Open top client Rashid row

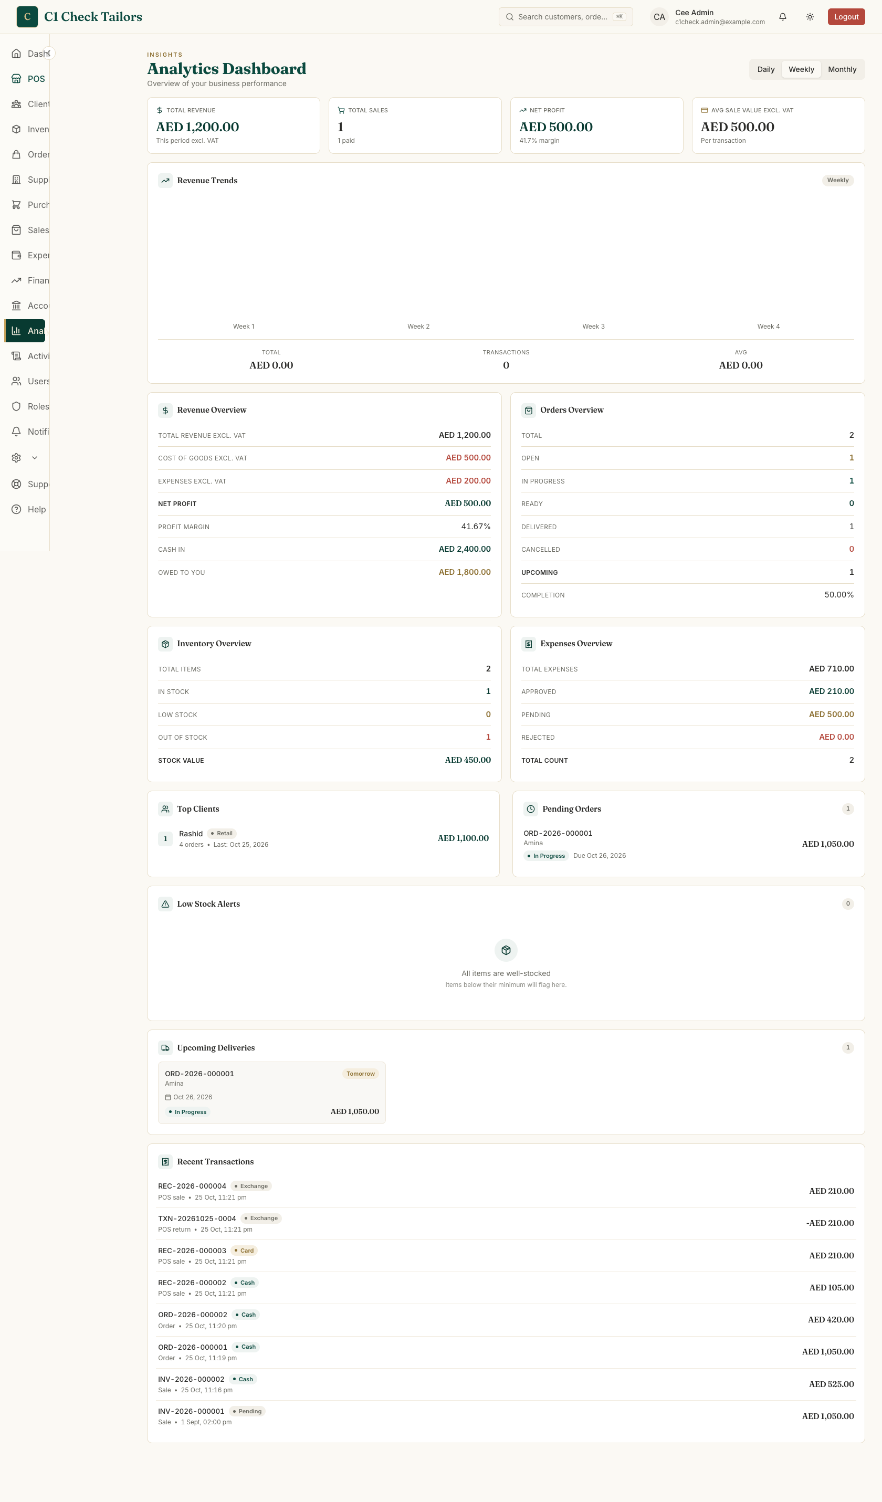click(x=323, y=838)
